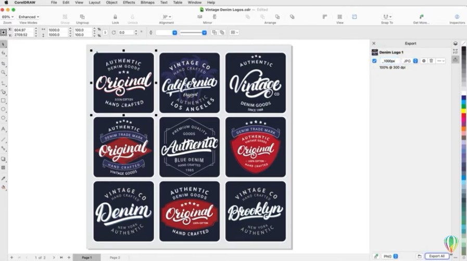Image resolution: width=467 pixels, height=261 pixels.
Task: Click the yellow swatch in color palette
Action: point(464,111)
